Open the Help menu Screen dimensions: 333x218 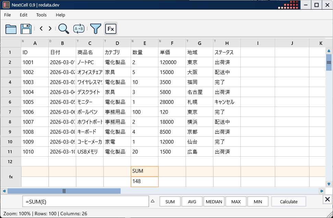pos(60,15)
